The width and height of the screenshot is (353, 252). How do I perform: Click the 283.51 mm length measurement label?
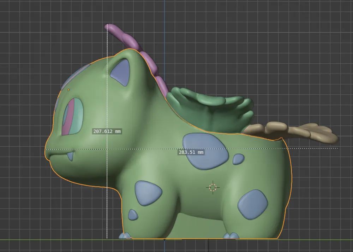pos(191,152)
